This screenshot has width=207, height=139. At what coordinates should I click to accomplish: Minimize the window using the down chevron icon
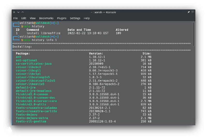pyautogui.click(x=18, y=12)
